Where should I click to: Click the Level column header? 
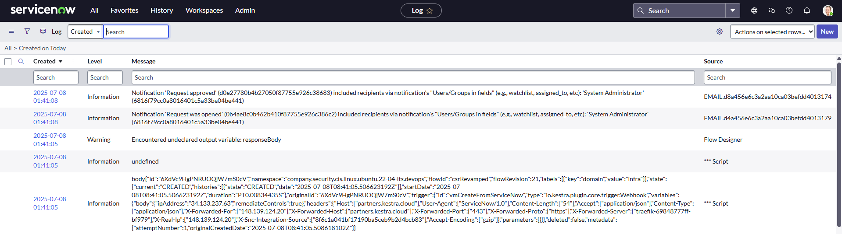click(x=95, y=61)
